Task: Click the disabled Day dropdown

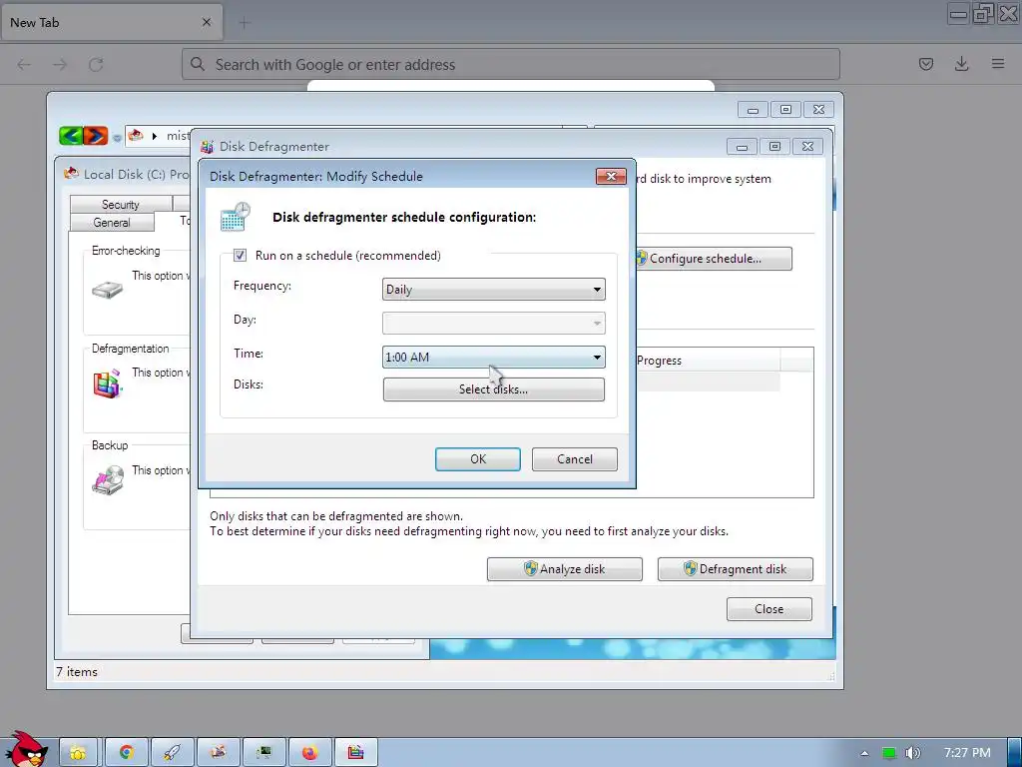Action: point(493,323)
